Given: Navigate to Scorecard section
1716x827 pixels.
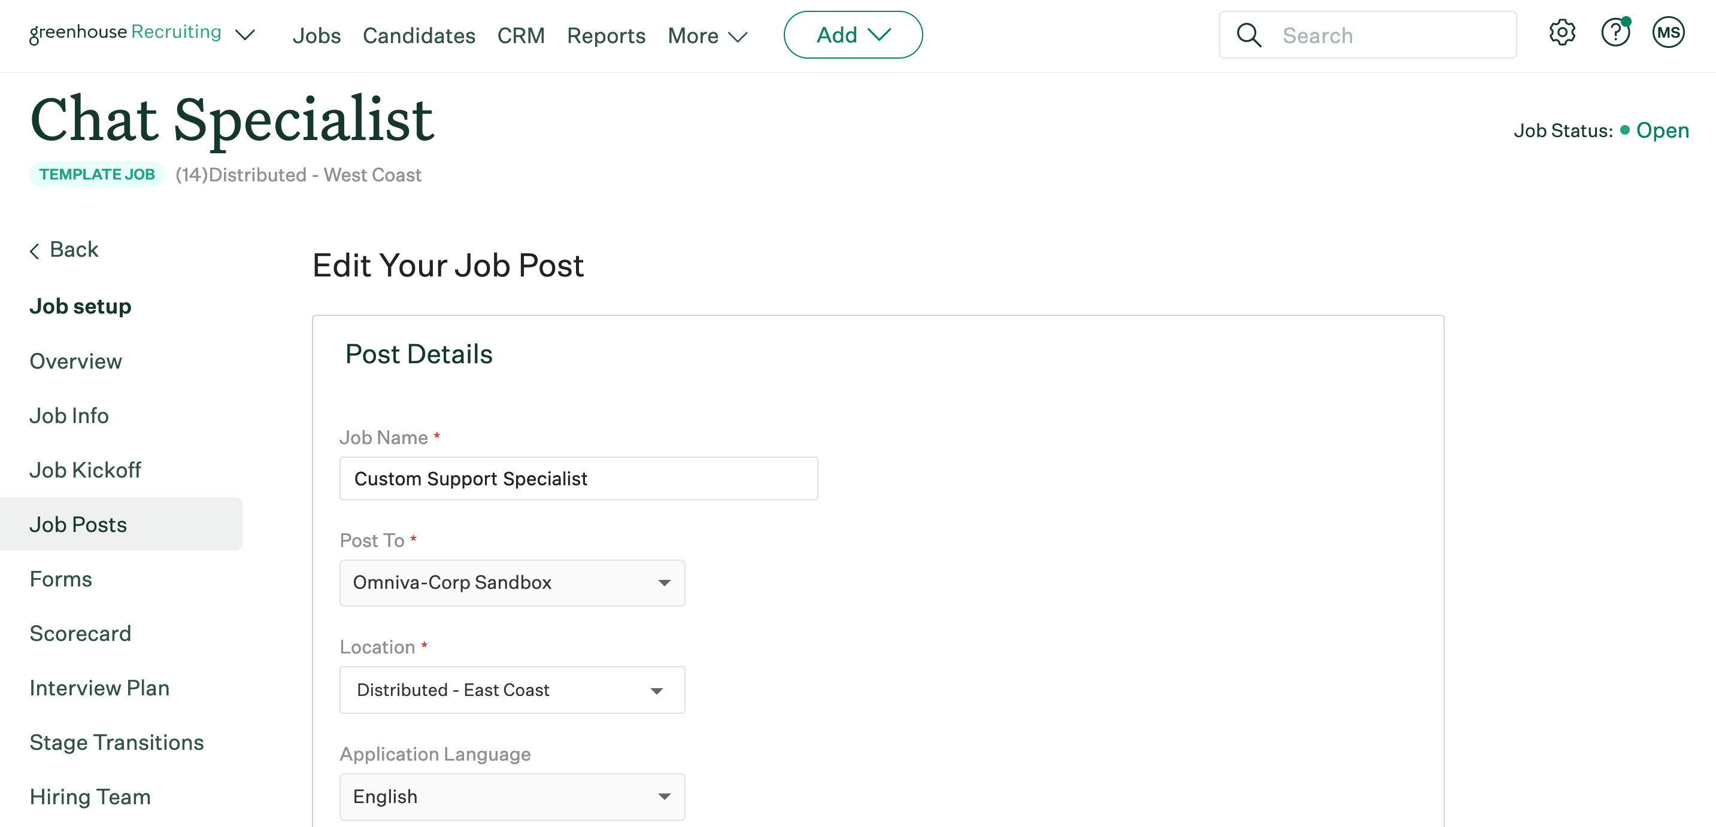Looking at the screenshot, I should (x=80, y=633).
